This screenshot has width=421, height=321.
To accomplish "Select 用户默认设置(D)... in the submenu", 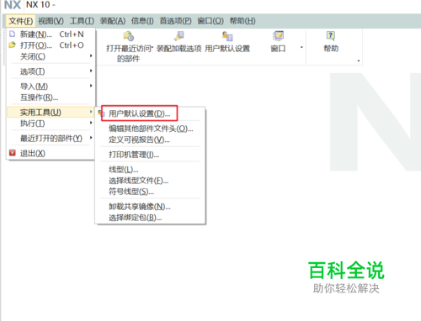I will 140,113.
